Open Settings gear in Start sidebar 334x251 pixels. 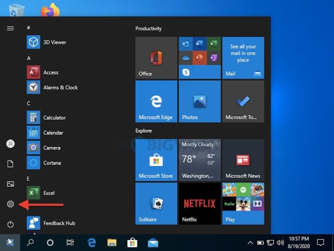pos(10,204)
